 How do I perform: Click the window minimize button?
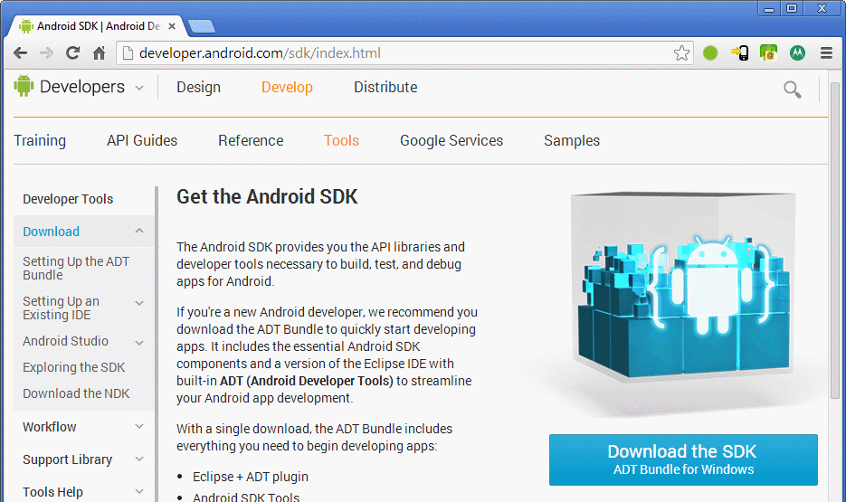(769, 8)
